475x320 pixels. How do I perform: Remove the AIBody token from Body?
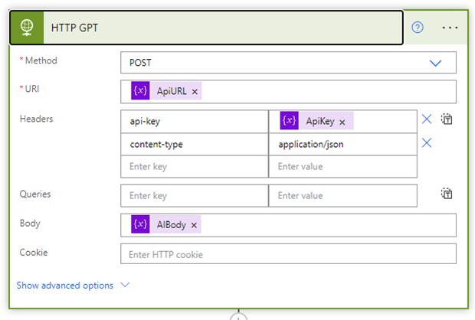coord(194,225)
